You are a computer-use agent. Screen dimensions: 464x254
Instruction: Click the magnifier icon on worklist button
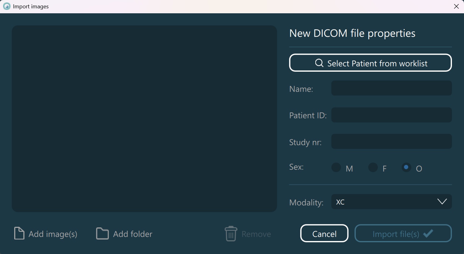(319, 63)
